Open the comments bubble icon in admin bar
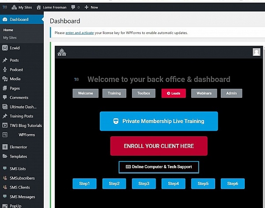The image size is (265, 208). (73, 7)
